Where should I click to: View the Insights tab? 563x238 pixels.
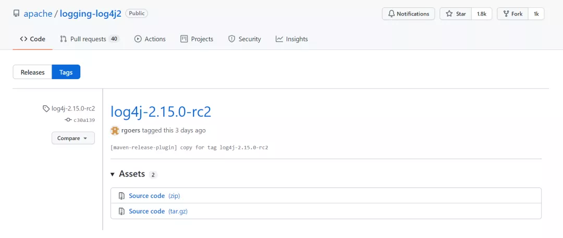click(x=291, y=39)
